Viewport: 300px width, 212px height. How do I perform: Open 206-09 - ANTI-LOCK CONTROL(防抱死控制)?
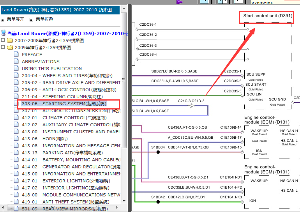click(x=69, y=90)
